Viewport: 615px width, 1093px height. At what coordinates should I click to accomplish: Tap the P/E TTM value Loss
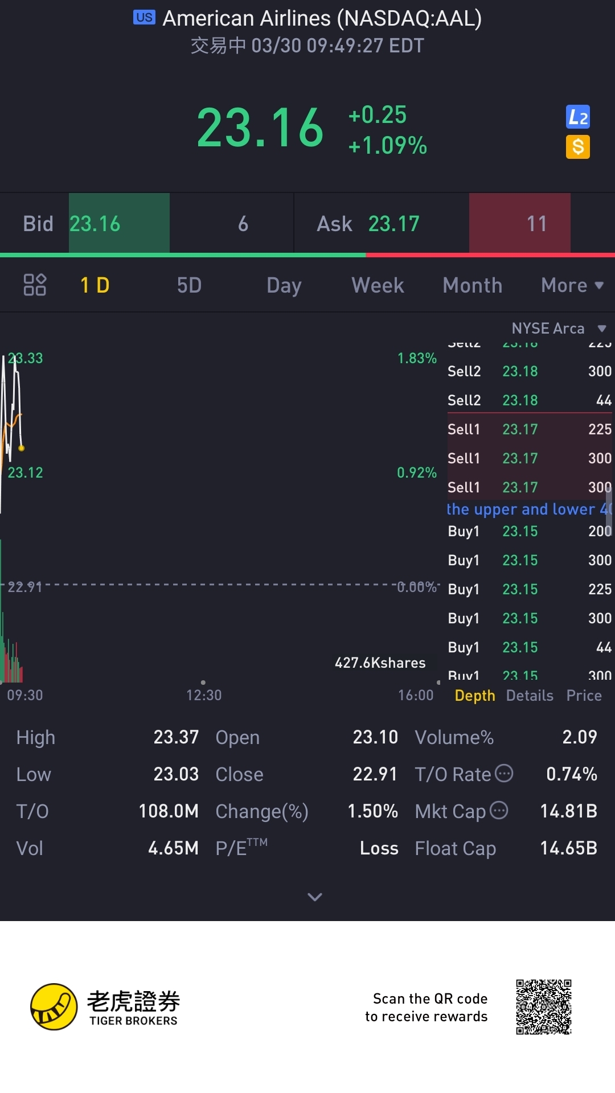point(379,848)
